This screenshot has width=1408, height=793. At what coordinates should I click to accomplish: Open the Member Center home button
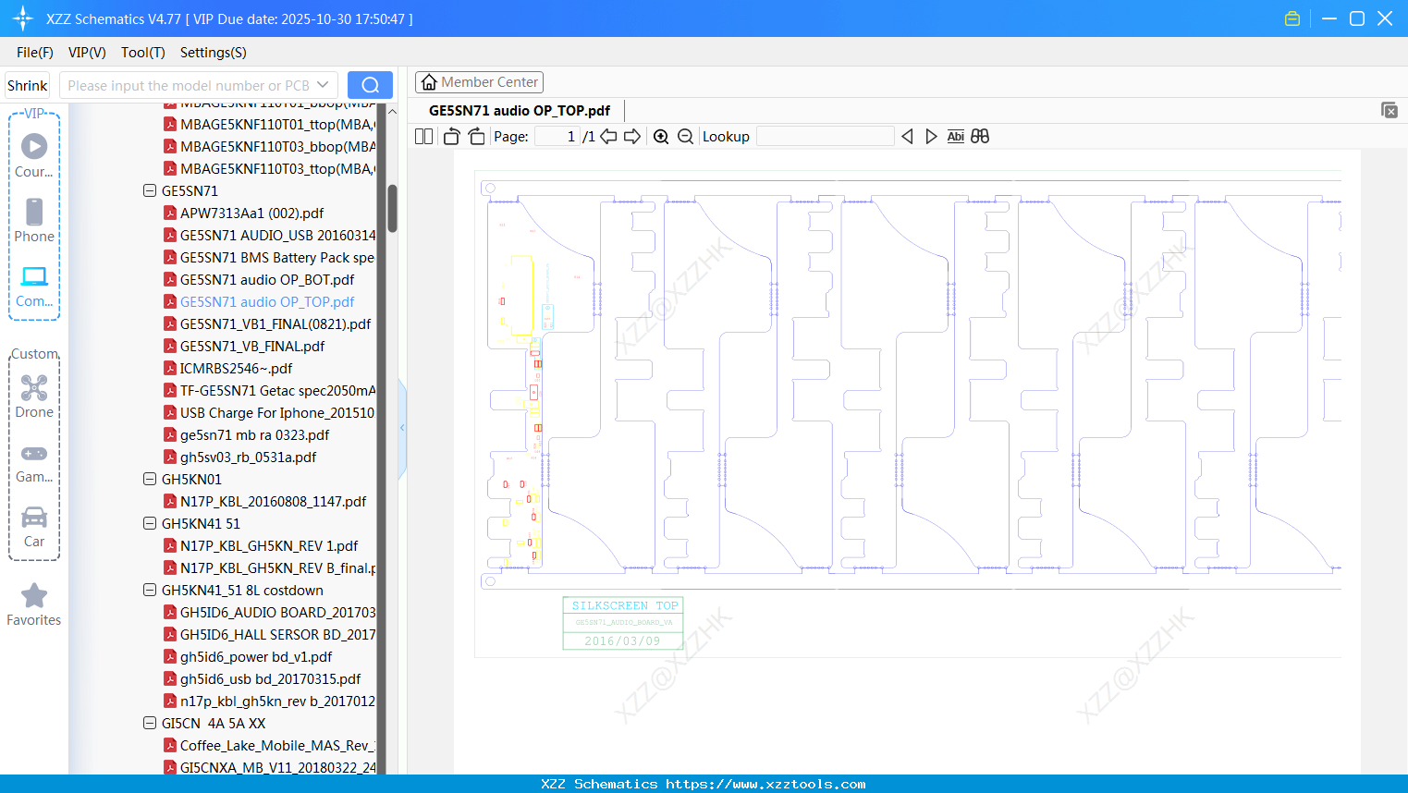479,82
